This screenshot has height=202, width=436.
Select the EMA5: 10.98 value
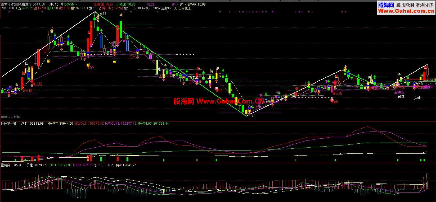pos(196,4)
